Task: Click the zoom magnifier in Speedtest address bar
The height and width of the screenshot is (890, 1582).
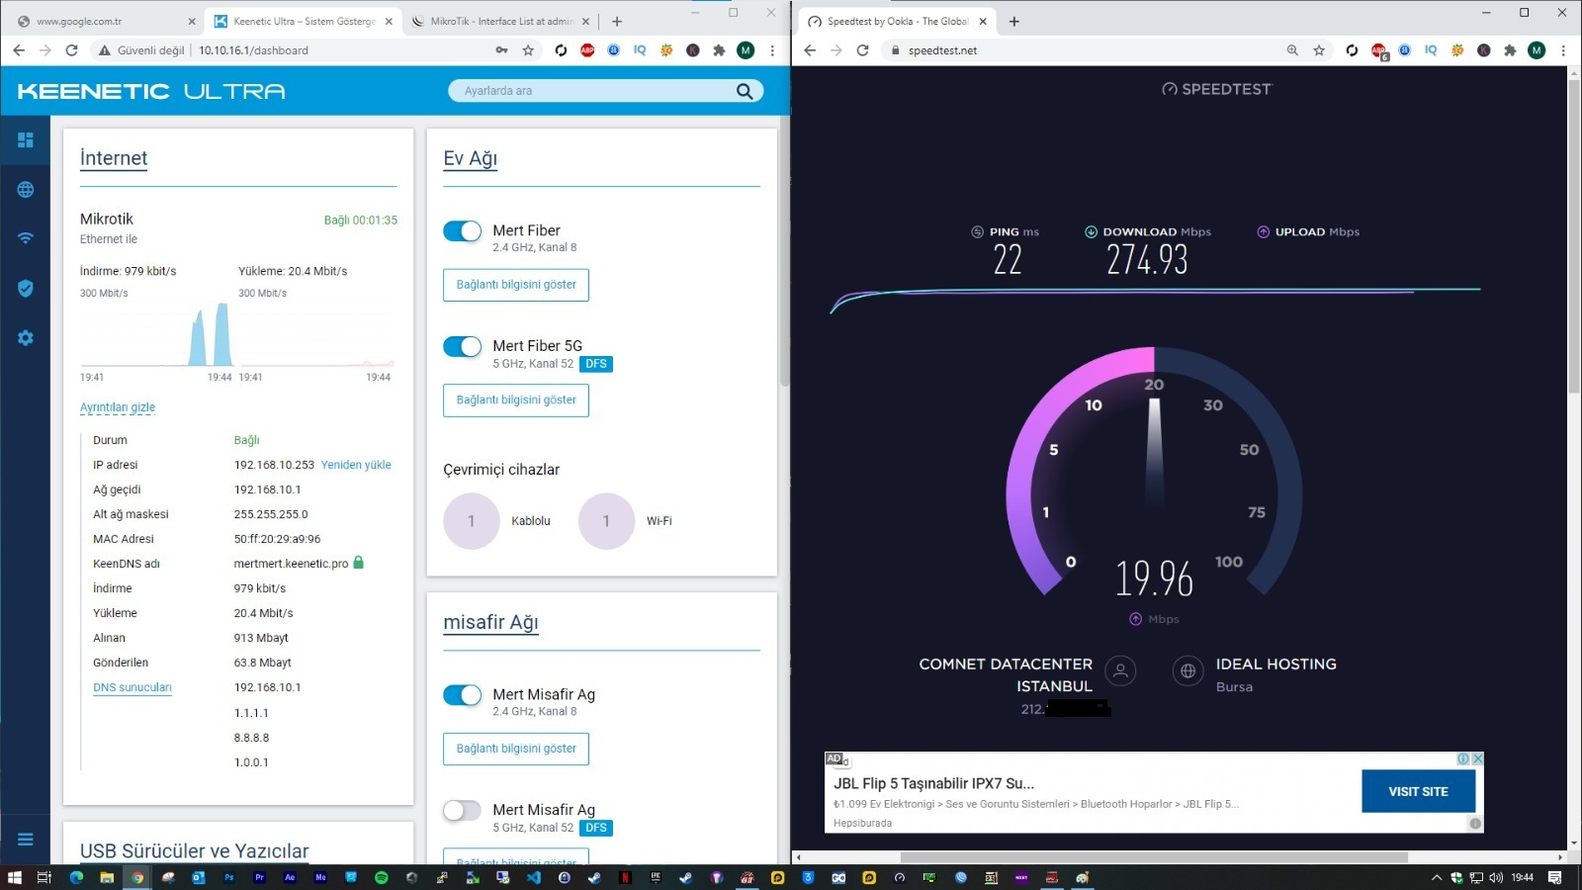Action: 1292,50
